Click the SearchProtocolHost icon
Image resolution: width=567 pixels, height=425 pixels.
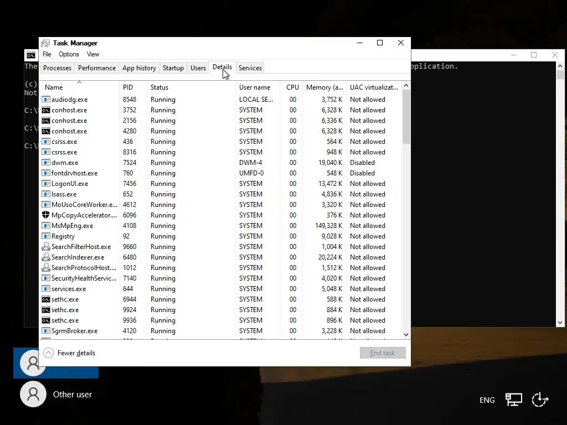(45, 267)
